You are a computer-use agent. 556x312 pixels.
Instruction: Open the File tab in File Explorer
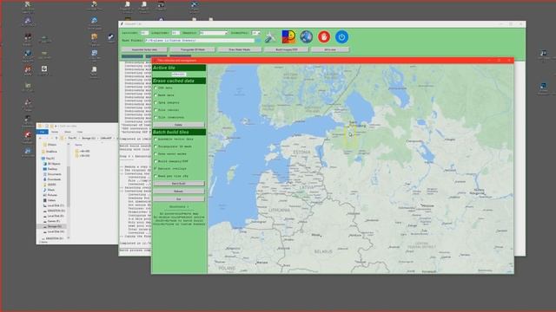43,132
